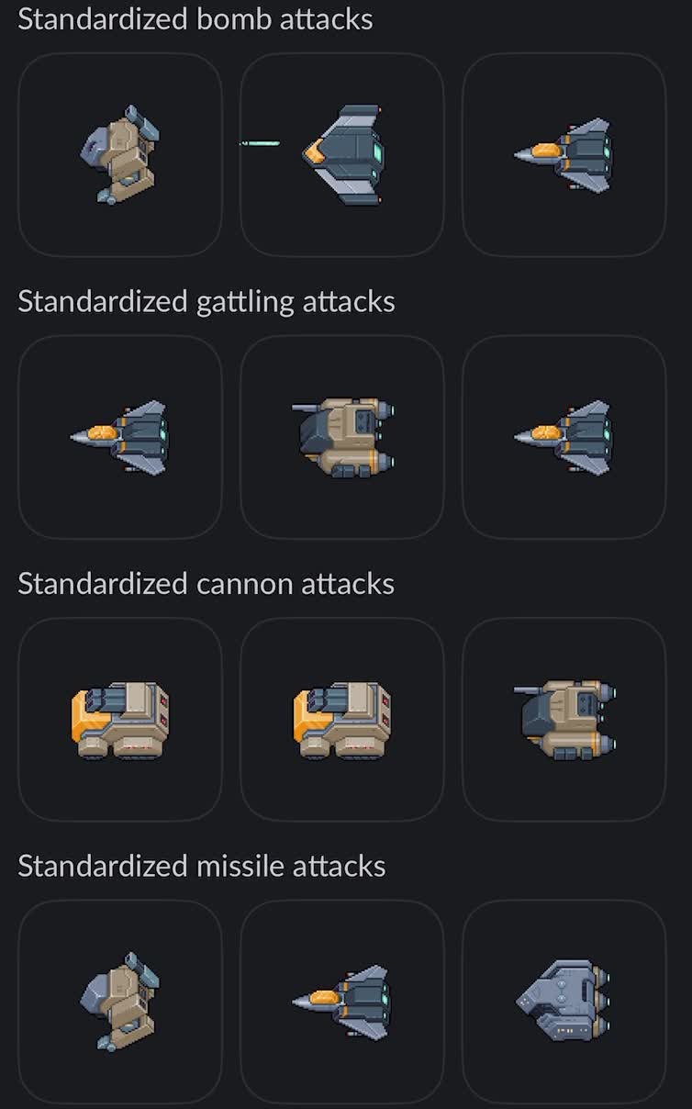Image resolution: width=692 pixels, height=1109 pixels.
Task: Click the Standardized gattling attacks heading
Action: click(206, 301)
